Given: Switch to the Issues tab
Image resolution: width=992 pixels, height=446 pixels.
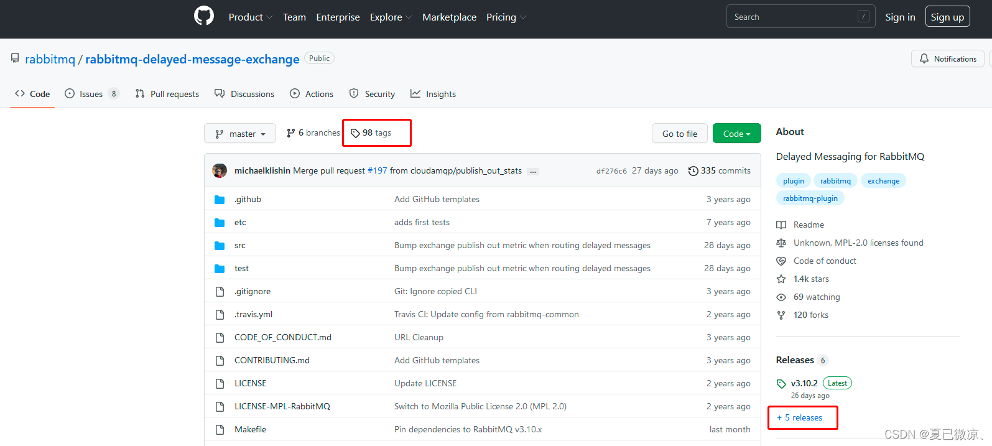Looking at the screenshot, I should [91, 94].
